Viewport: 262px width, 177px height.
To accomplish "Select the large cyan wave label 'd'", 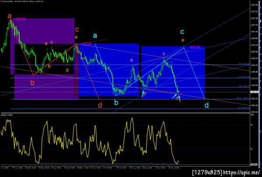I will point(207,105).
